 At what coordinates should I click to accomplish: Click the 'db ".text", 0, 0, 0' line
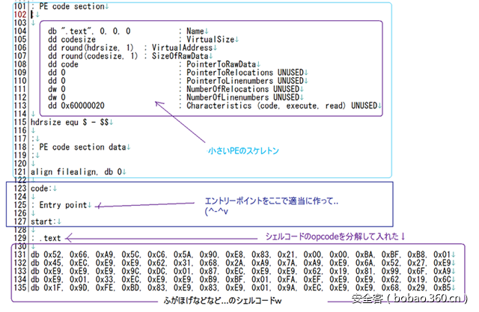(88, 31)
